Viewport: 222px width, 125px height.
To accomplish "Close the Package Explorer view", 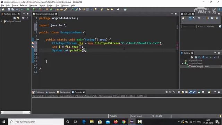I will point(19,14).
